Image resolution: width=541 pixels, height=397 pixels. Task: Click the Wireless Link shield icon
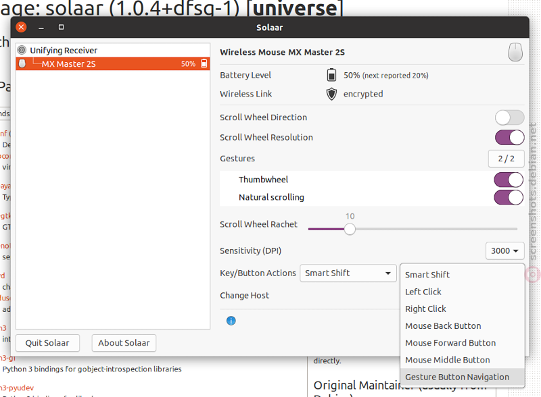(x=331, y=94)
